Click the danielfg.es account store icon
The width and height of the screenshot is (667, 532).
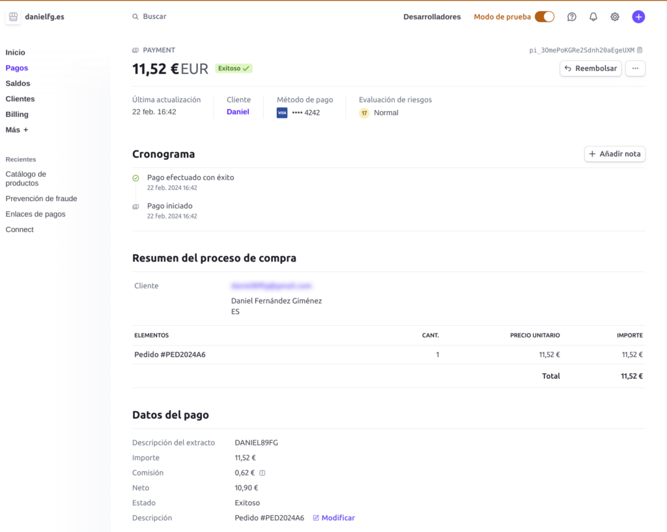pyautogui.click(x=13, y=17)
